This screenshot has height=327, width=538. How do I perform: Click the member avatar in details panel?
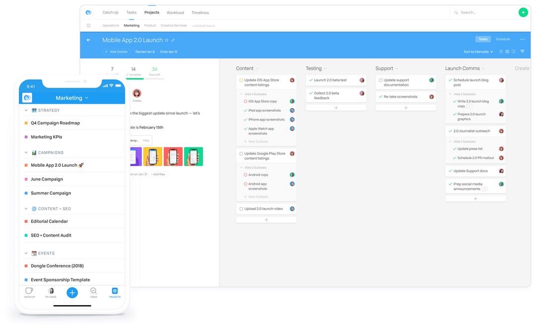pyautogui.click(x=137, y=93)
